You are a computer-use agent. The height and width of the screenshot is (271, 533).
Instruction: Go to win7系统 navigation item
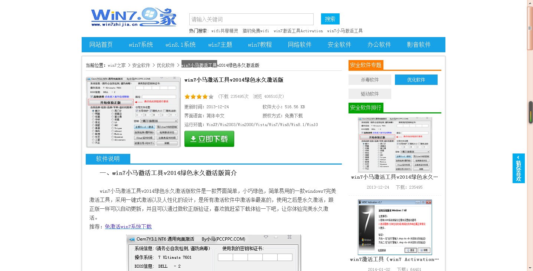[x=141, y=45]
